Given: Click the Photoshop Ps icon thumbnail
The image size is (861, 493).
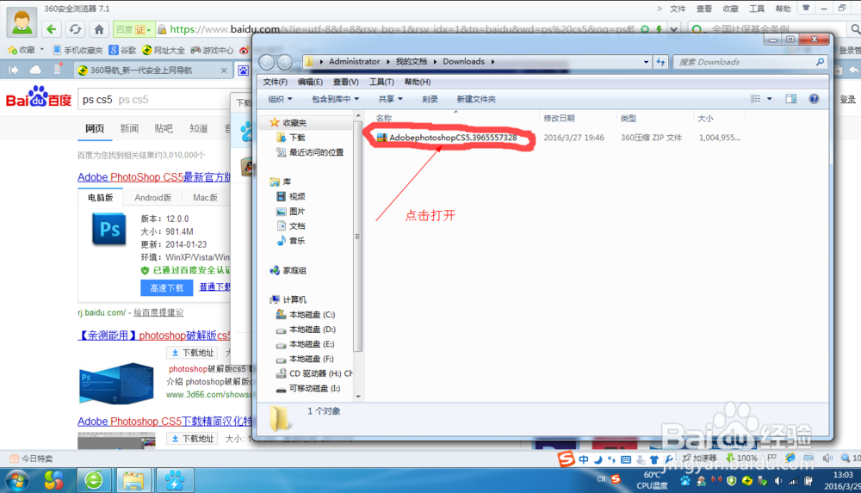Looking at the screenshot, I should (108, 230).
